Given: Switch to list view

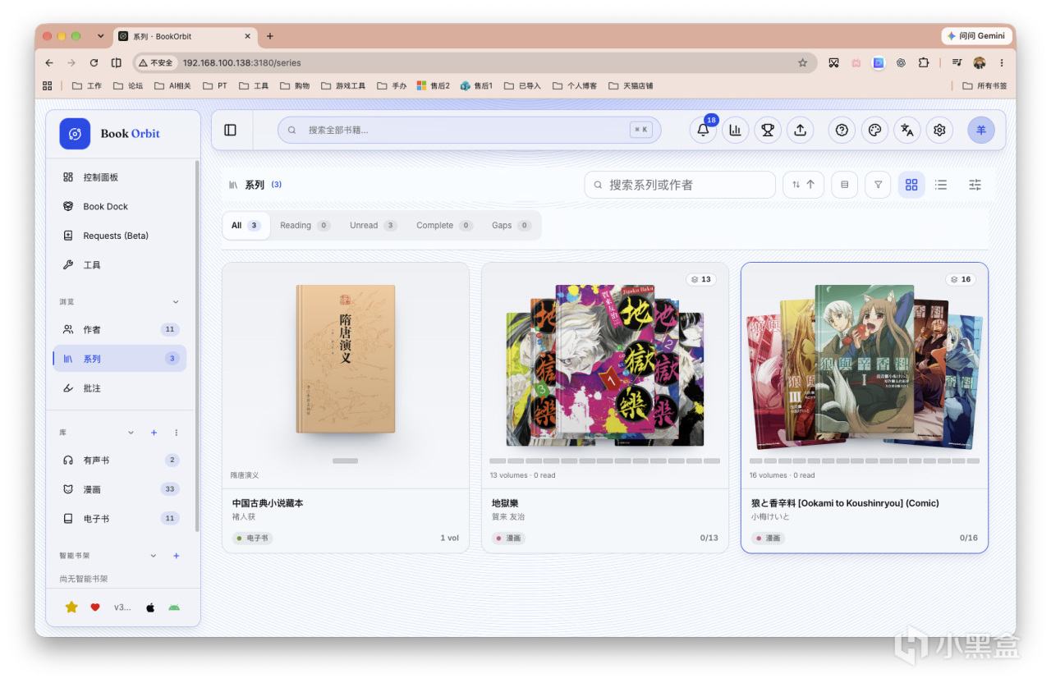Looking at the screenshot, I should point(941,185).
